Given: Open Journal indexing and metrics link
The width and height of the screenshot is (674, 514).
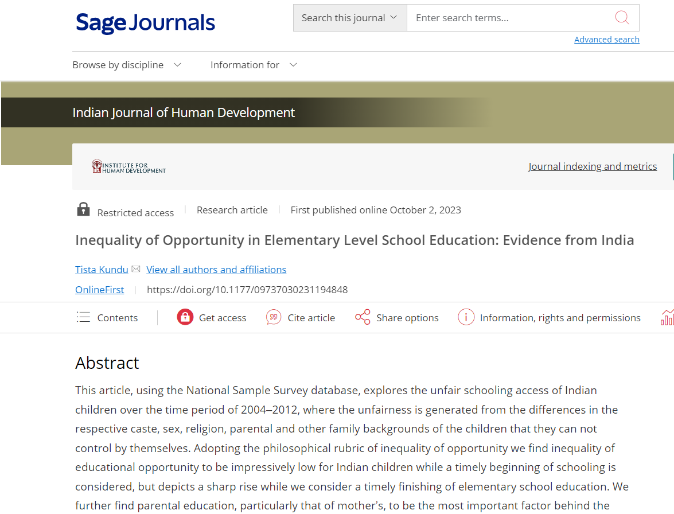Looking at the screenshot, I should tap(593, 166).
